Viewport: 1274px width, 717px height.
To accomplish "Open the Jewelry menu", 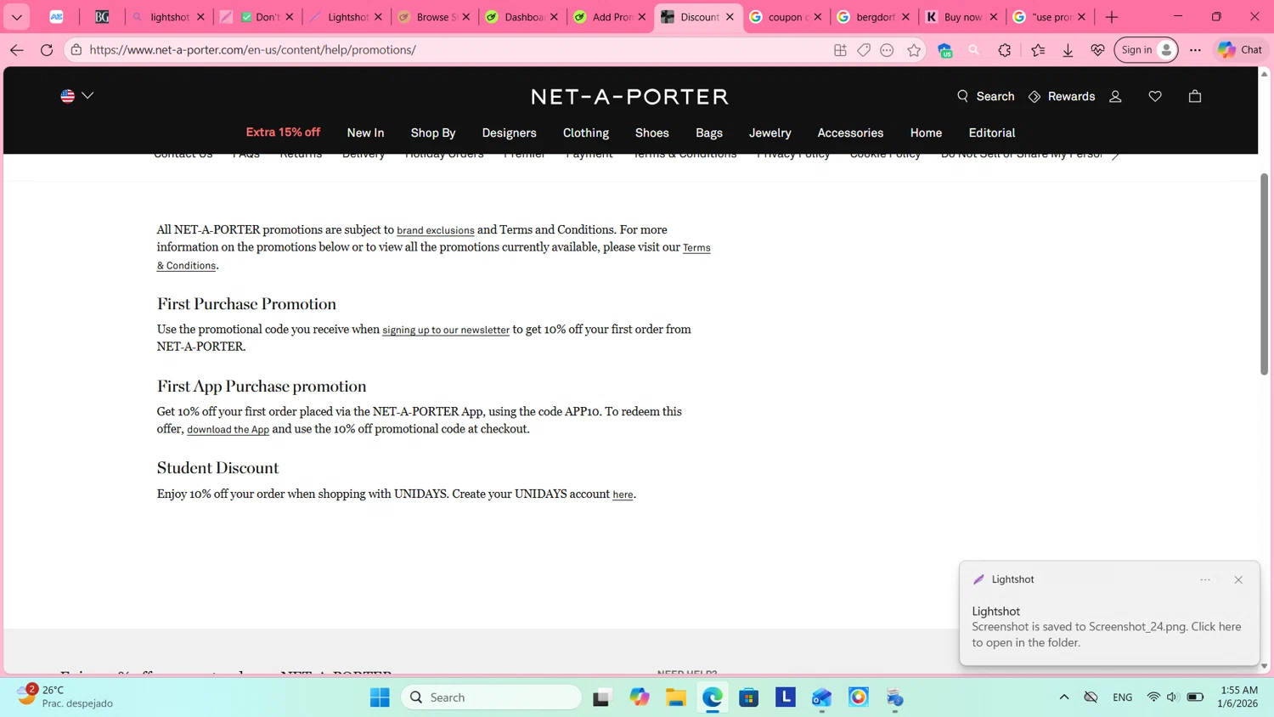I will (x=770, y=133).
